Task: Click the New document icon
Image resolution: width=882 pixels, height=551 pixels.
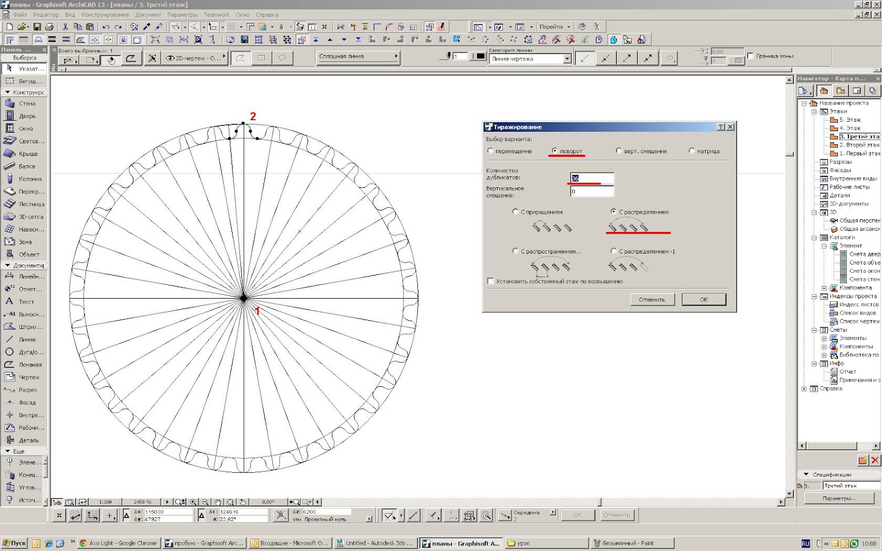Action: (x=9, y=26)
